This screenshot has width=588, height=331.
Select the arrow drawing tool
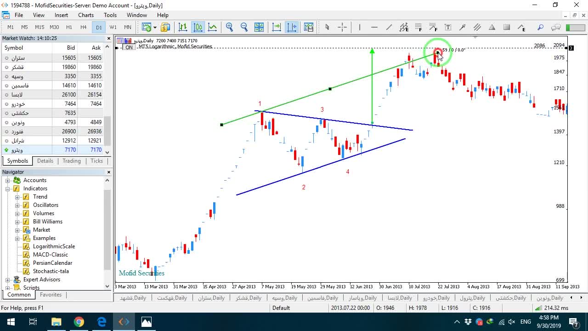(463, 27)
